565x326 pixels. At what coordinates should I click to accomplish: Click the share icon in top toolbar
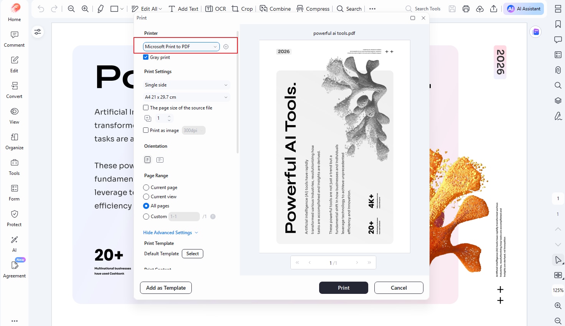click(494, 8)
